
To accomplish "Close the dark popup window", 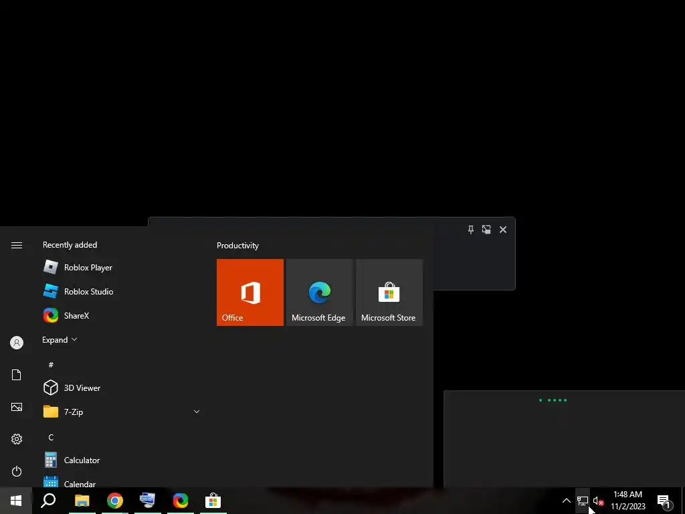I will coord(503,230).
